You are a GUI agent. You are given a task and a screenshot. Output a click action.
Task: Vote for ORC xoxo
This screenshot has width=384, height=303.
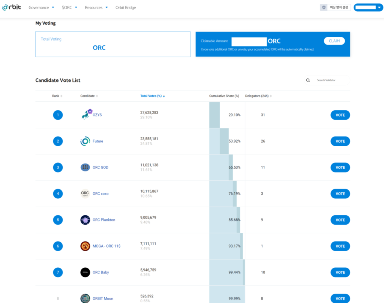(340, 193)
